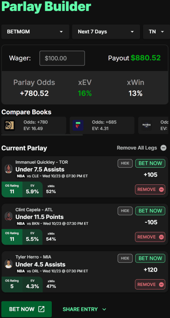Click the Compare Books horizontal scrollbar
This screenshot has width=170, height=318.
42,135
